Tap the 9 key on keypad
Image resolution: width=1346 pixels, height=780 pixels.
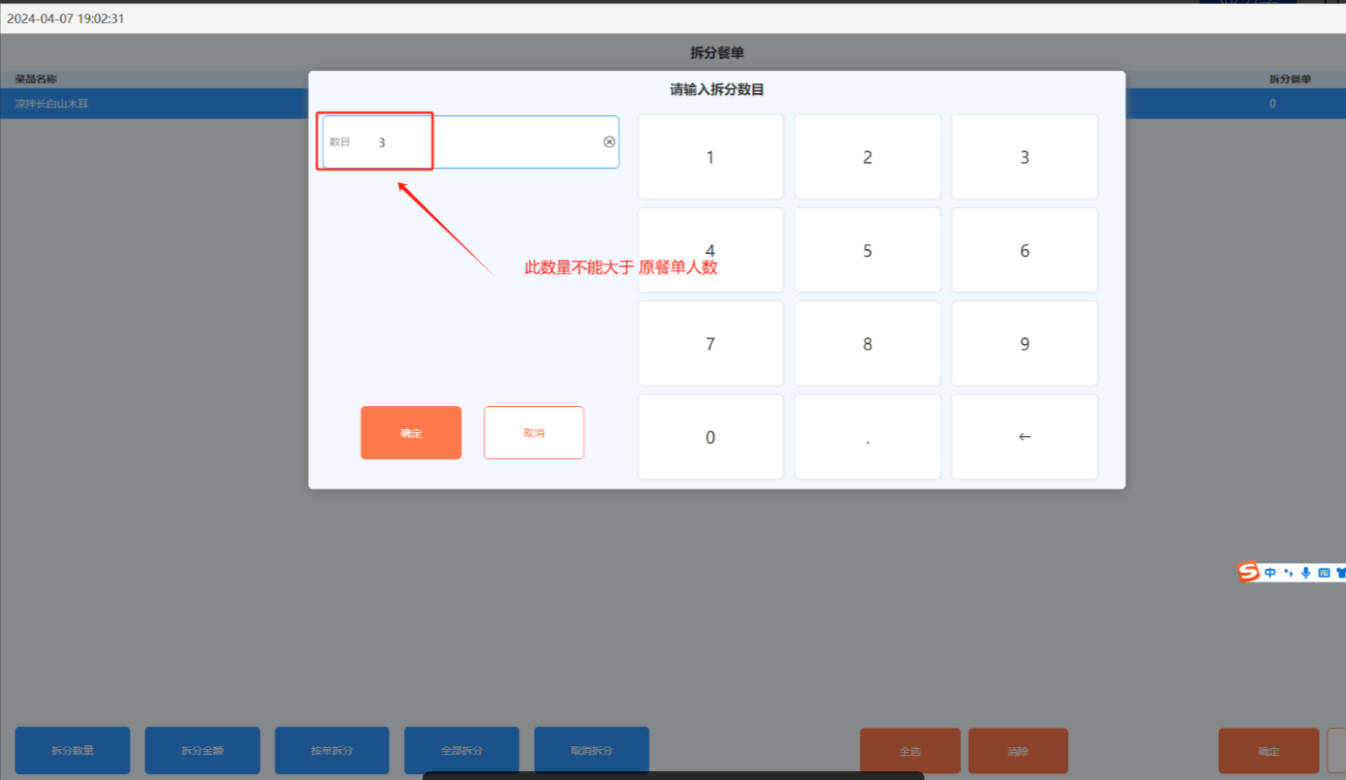coord(1024,344)
